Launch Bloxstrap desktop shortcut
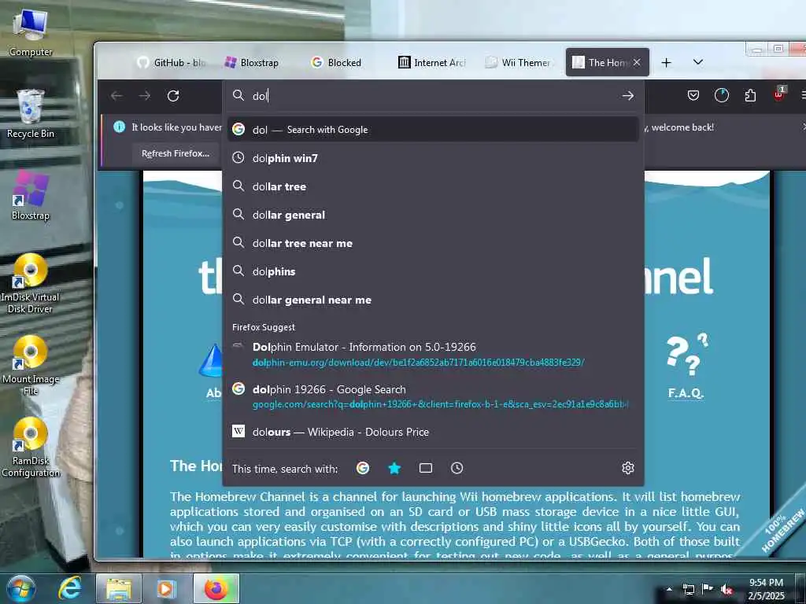This screenshot has width=806, height=604. (31, 196)
